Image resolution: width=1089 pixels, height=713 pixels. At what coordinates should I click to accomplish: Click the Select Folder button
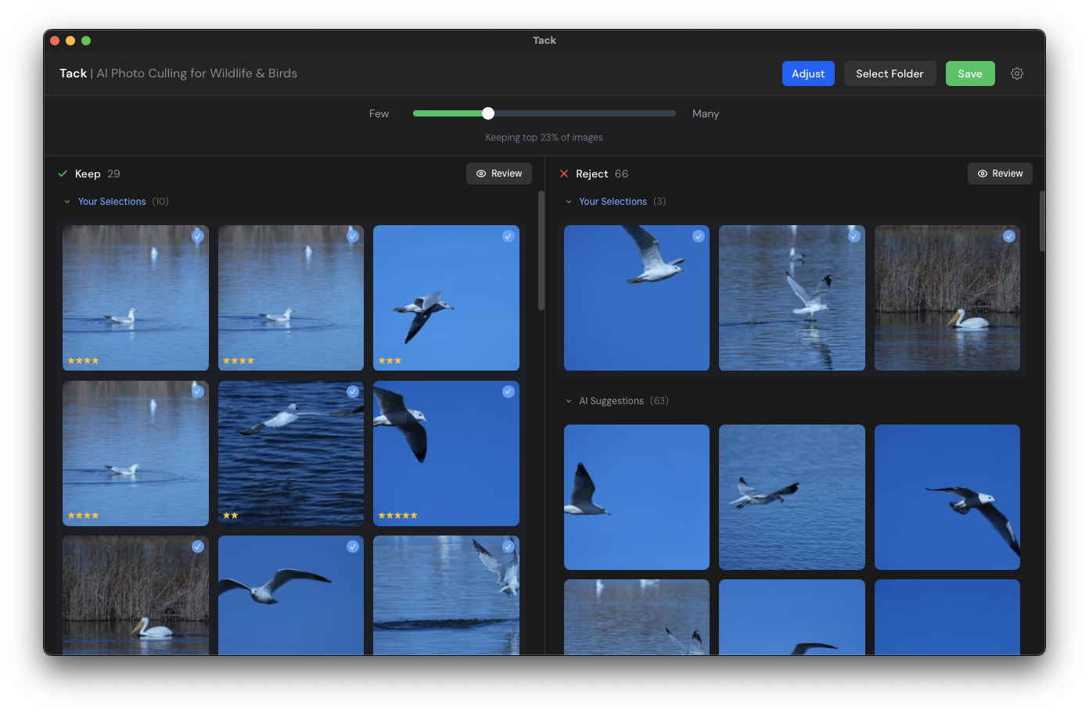pyautogui.click(x=890, y=73)
